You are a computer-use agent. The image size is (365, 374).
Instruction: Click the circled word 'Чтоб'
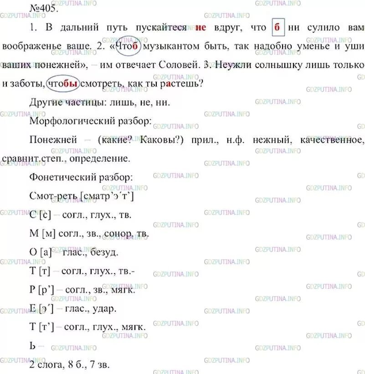point(128,46)
